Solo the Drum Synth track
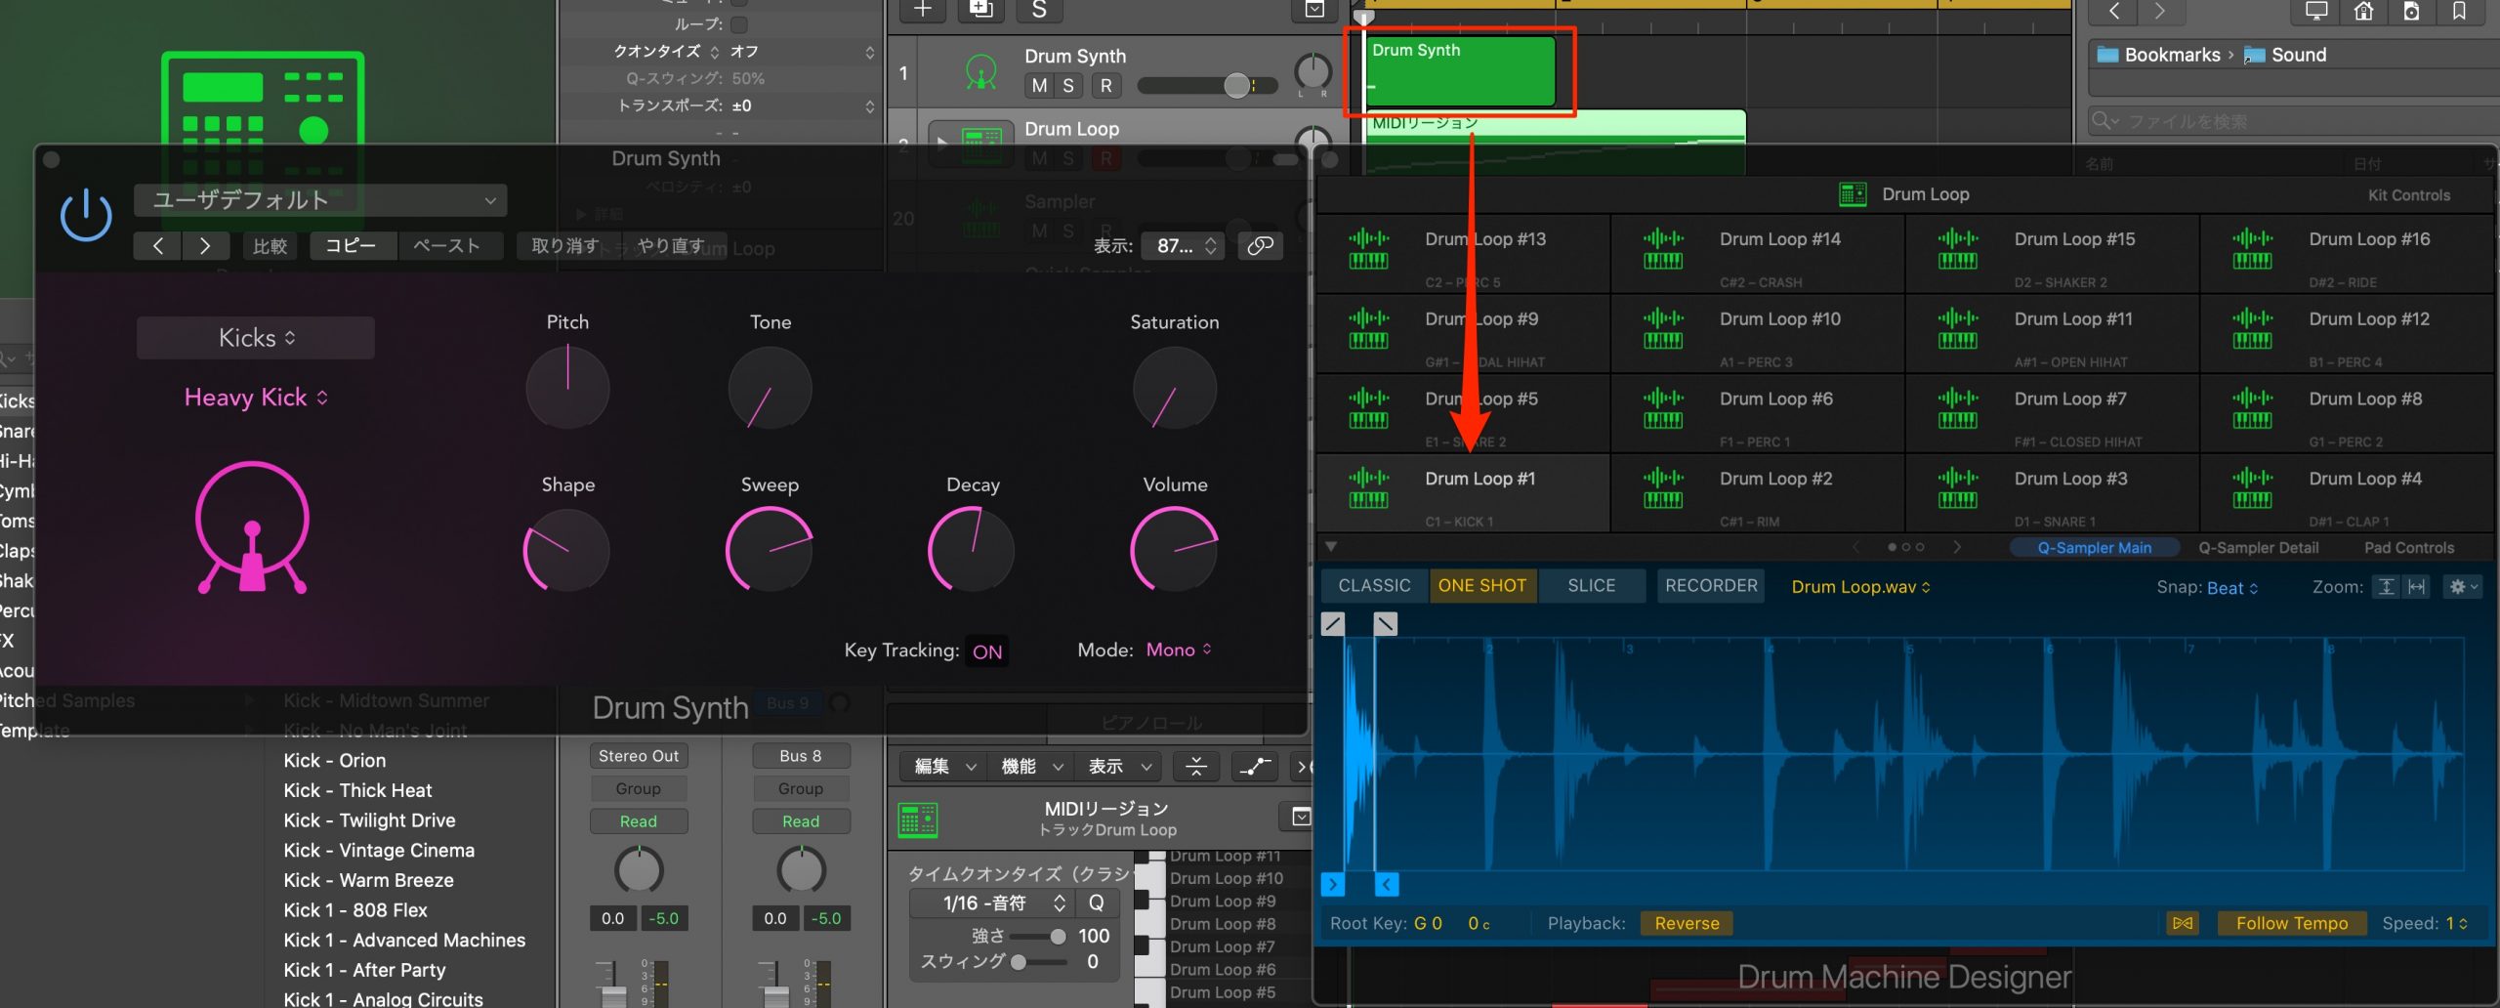This screenshot has height=1008, width=2500. coord(1068,86)
